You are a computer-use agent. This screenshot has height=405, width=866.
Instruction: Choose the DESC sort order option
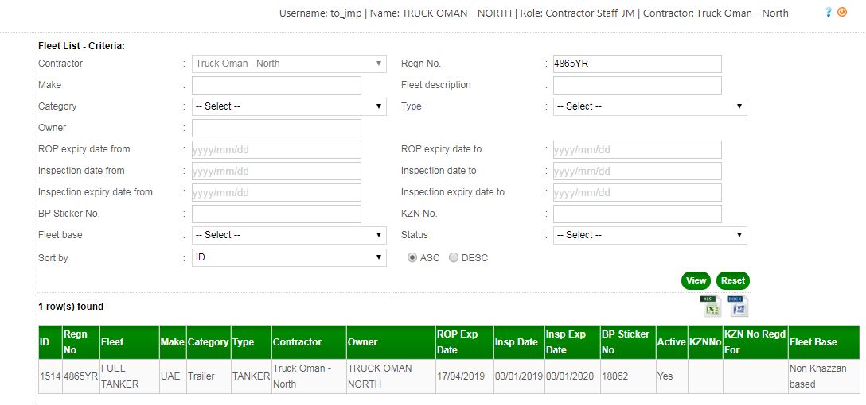[454, 258]
